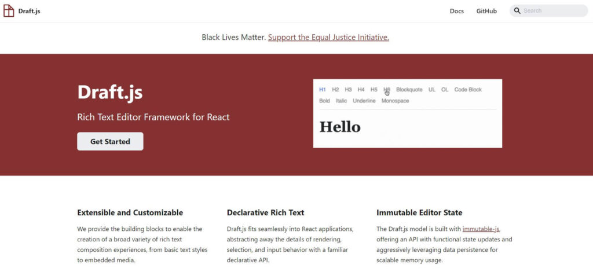Follow Support the Equal Justice Initiative link
593x272 pixels.
(328, 38)
